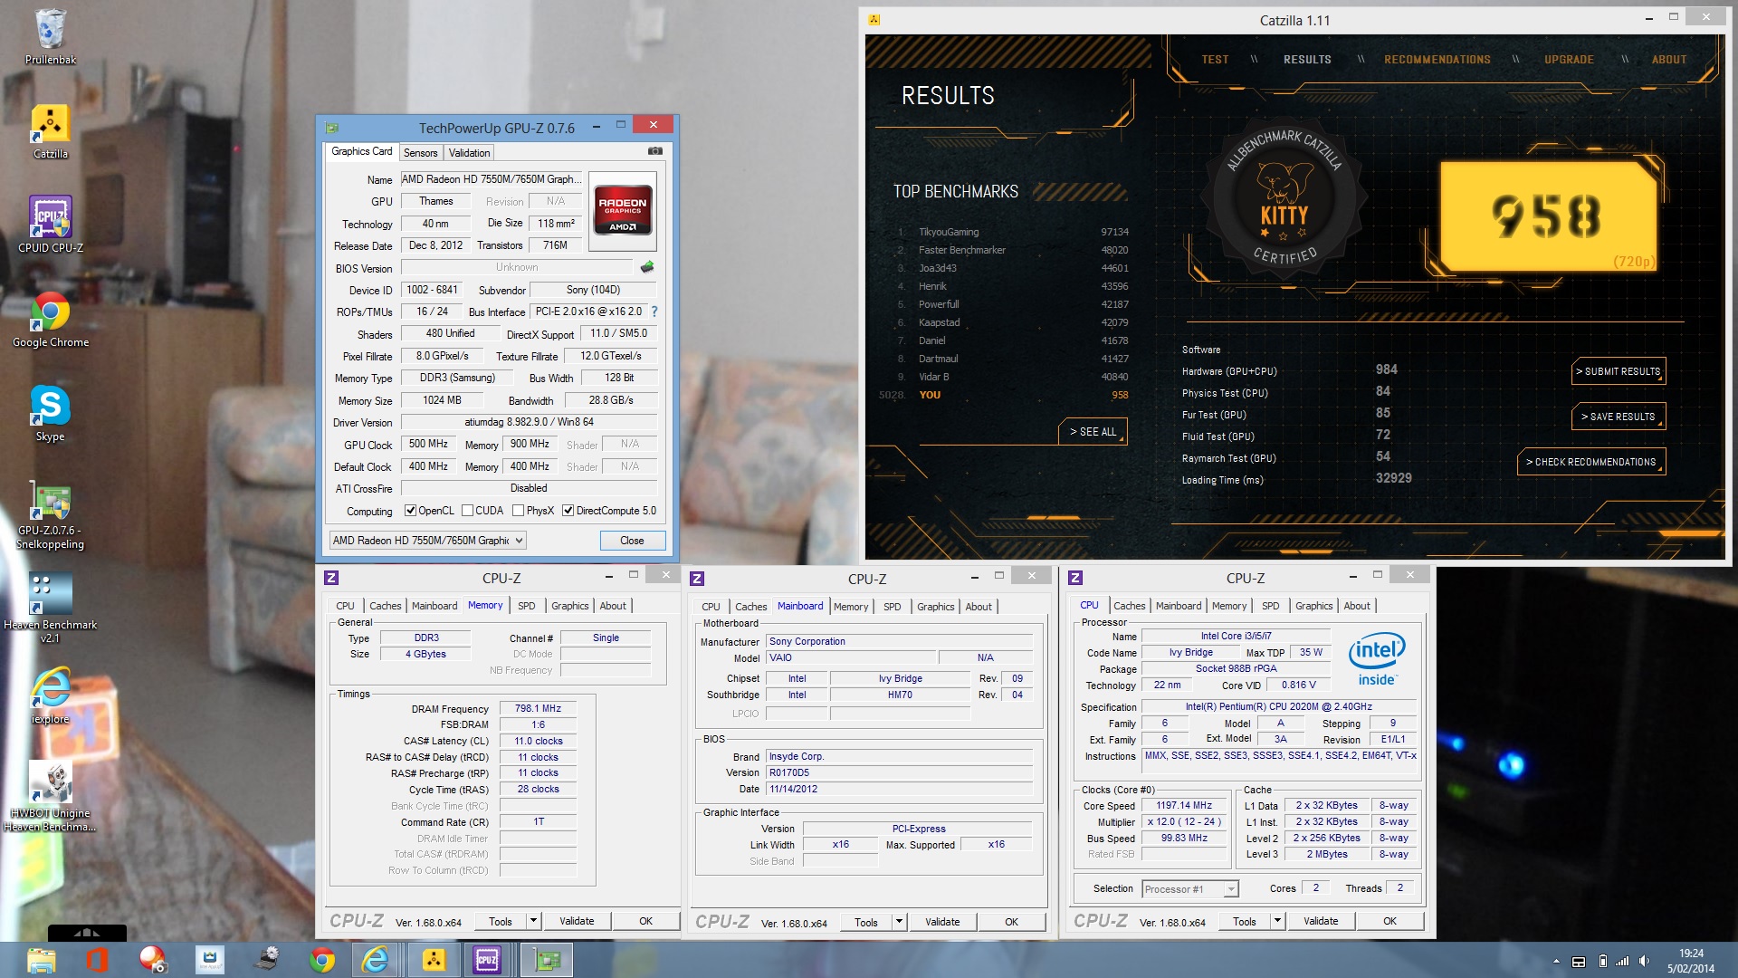
Task: Launch Google Chrome from the desktop
Action: [x=51, y=319]
